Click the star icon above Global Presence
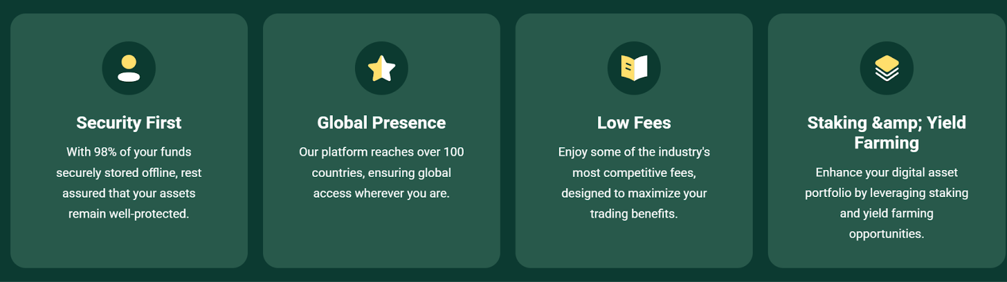1007x282 pixels. pyautogui.click(x=381, y=68)
